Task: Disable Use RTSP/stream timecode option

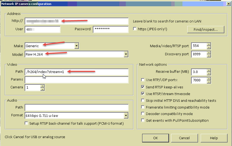Action: pos(143,94)
